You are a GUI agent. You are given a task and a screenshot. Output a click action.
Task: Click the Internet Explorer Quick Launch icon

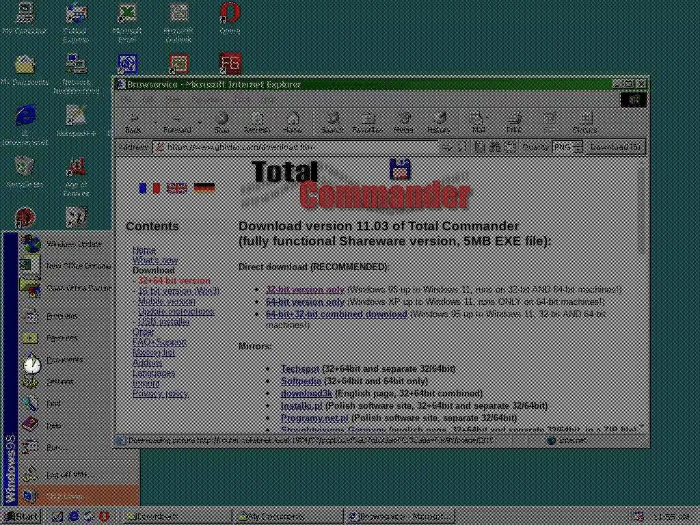tap(74, 517)
